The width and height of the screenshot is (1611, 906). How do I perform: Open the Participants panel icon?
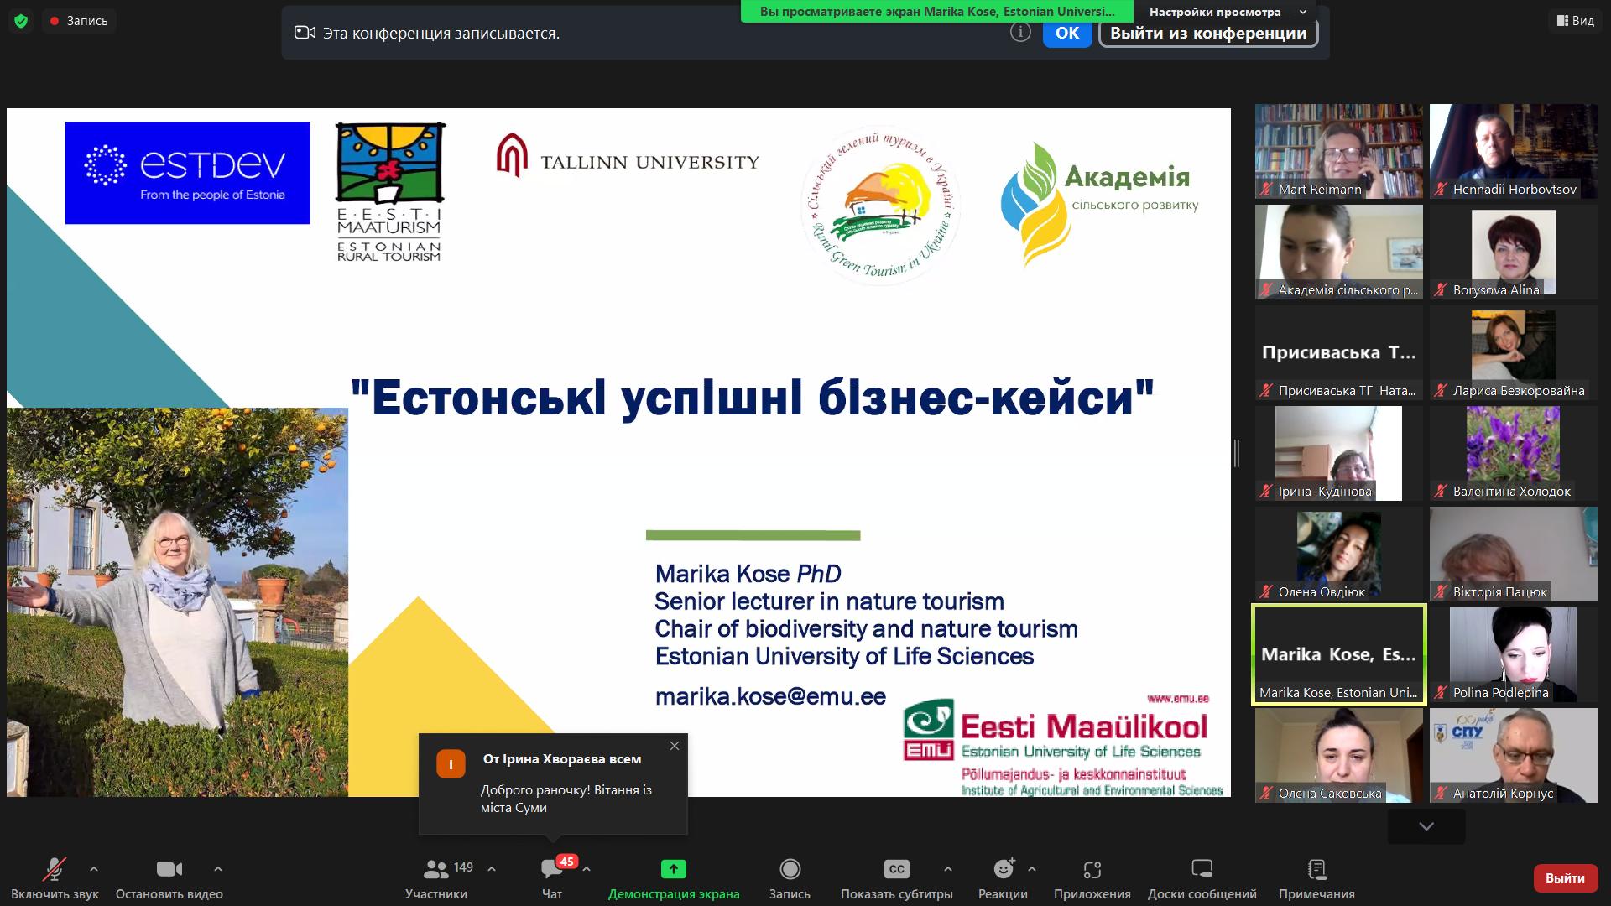tap(436, 870)
